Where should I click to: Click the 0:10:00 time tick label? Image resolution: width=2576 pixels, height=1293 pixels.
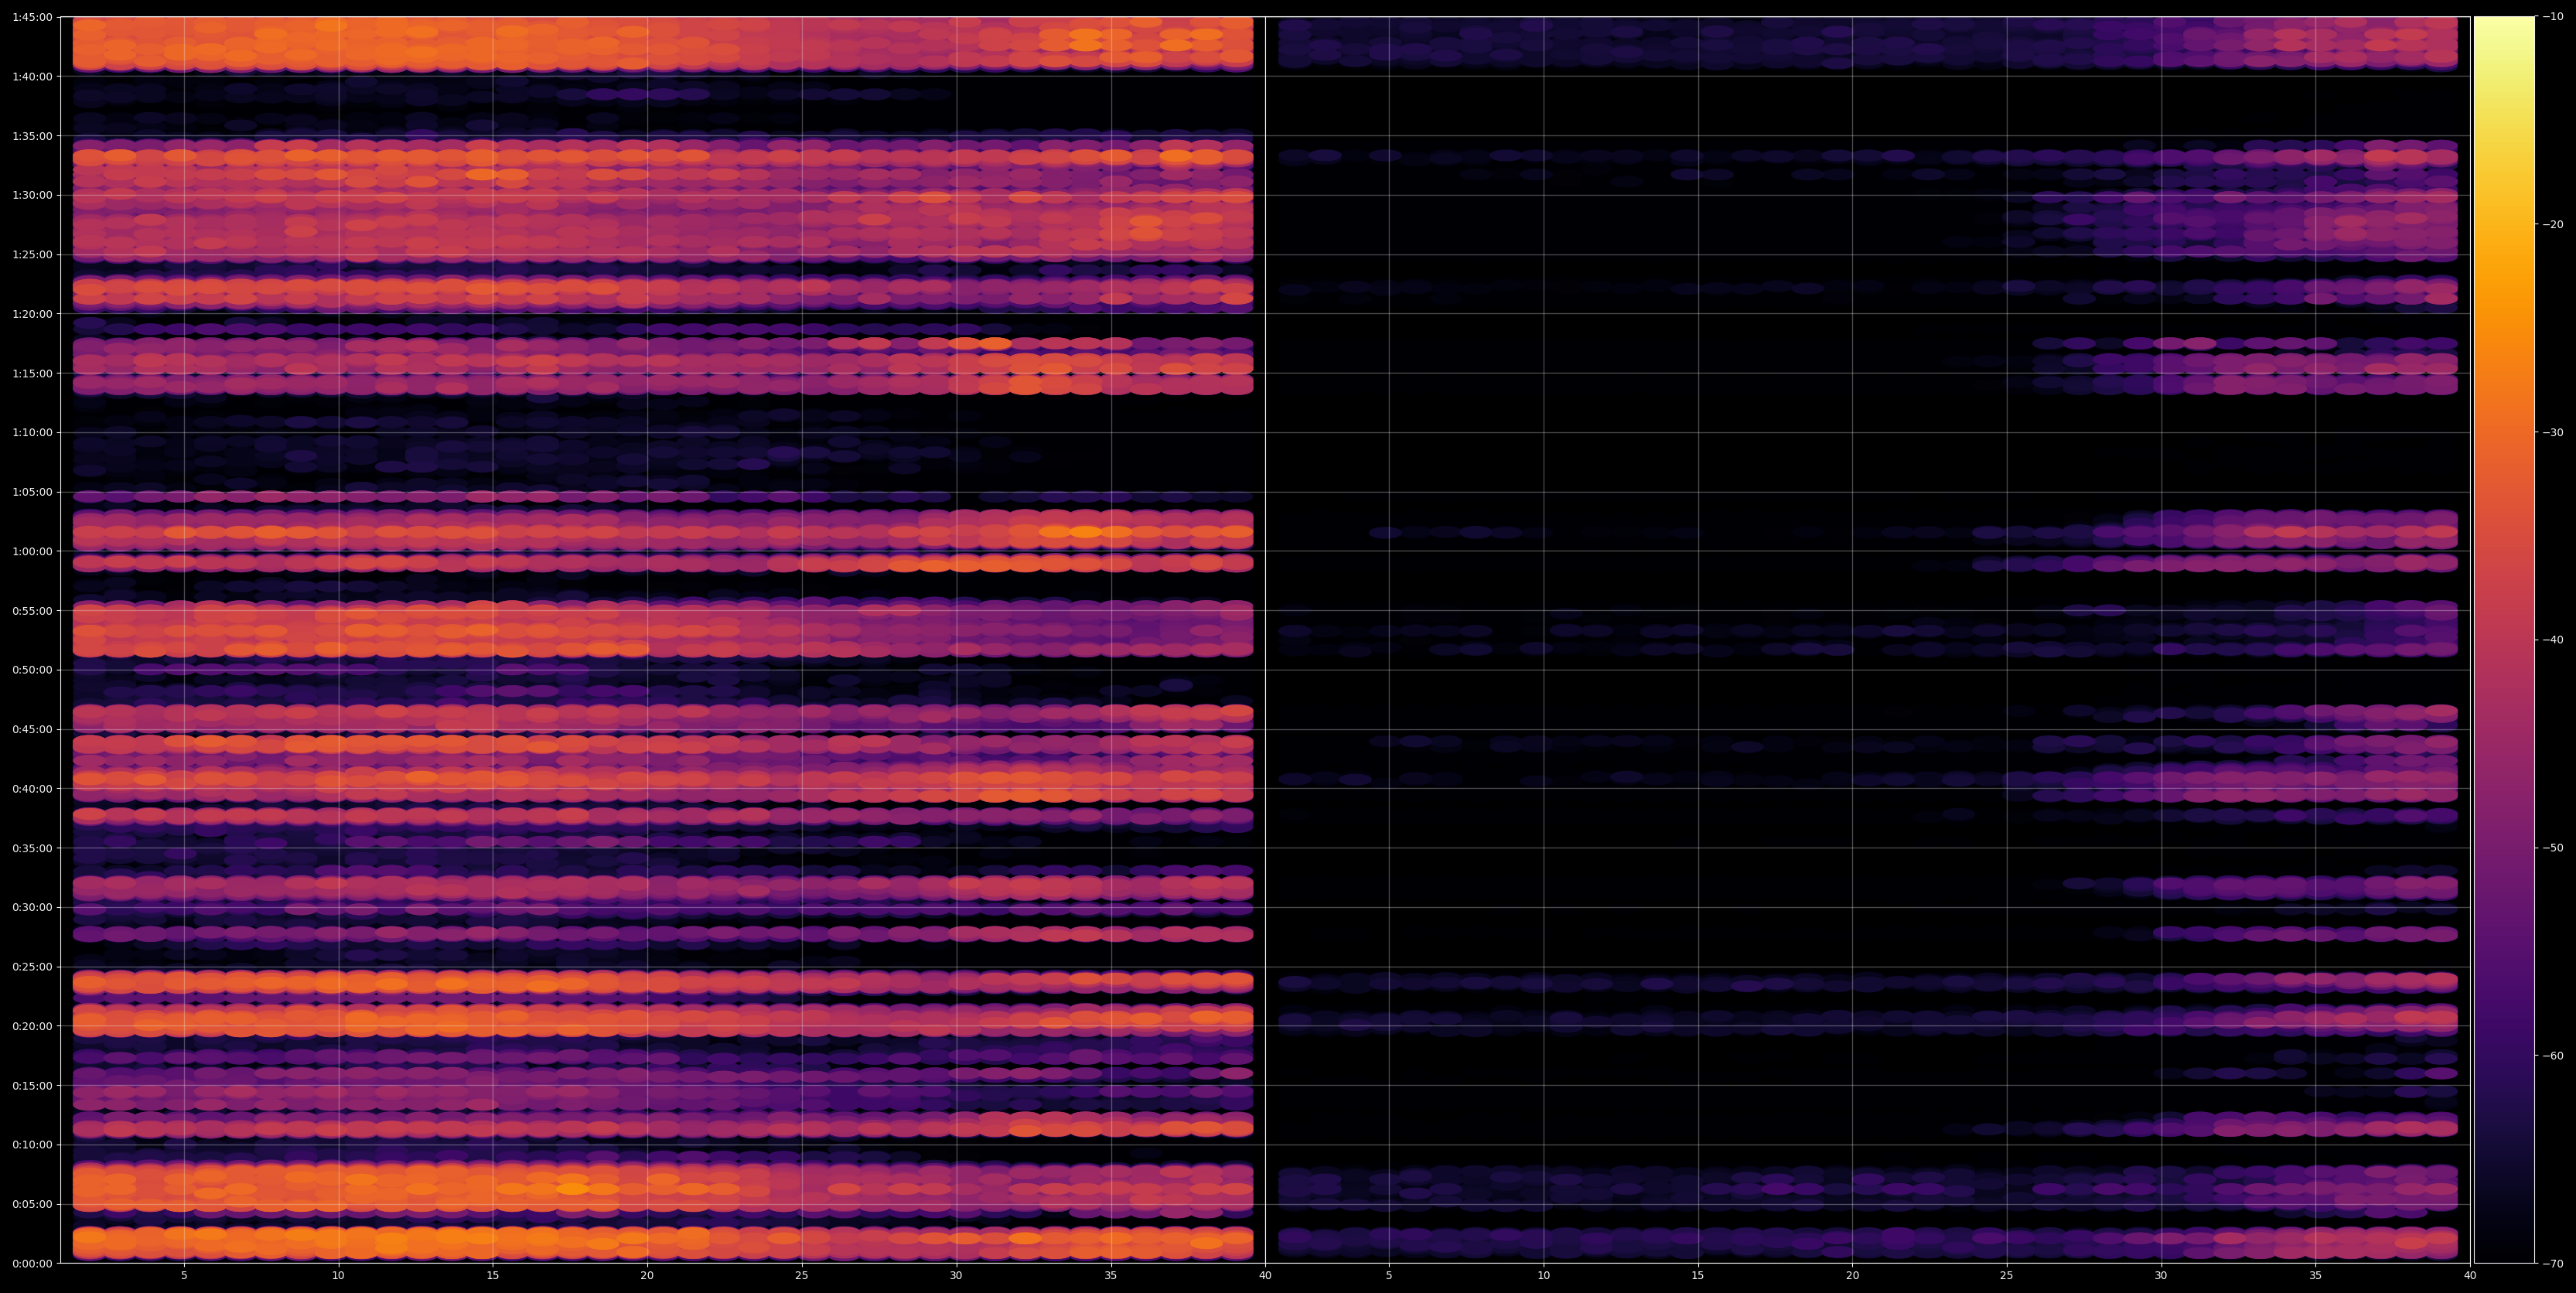32,1144
